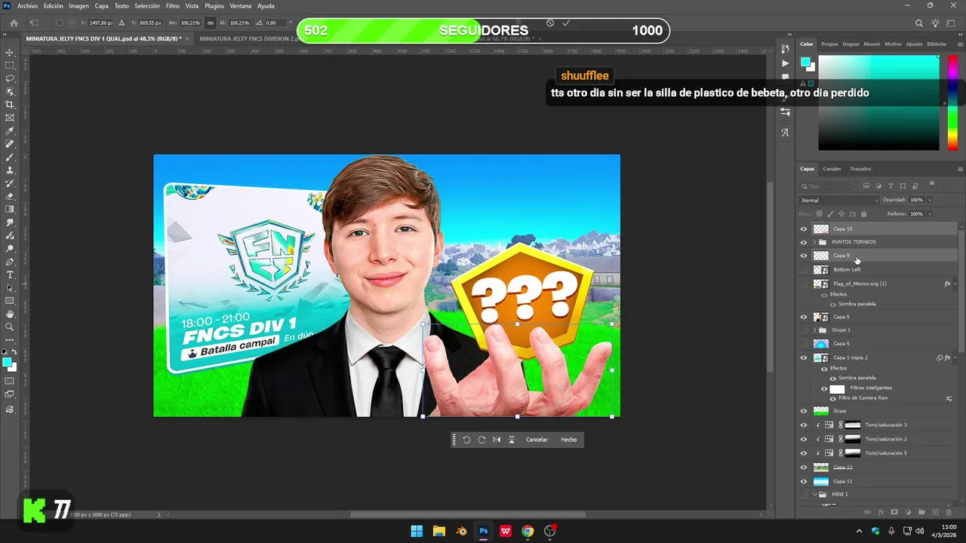The image size is (966, 543).
Task: Open Google Chrome from the taskbar
Action: 528,531
